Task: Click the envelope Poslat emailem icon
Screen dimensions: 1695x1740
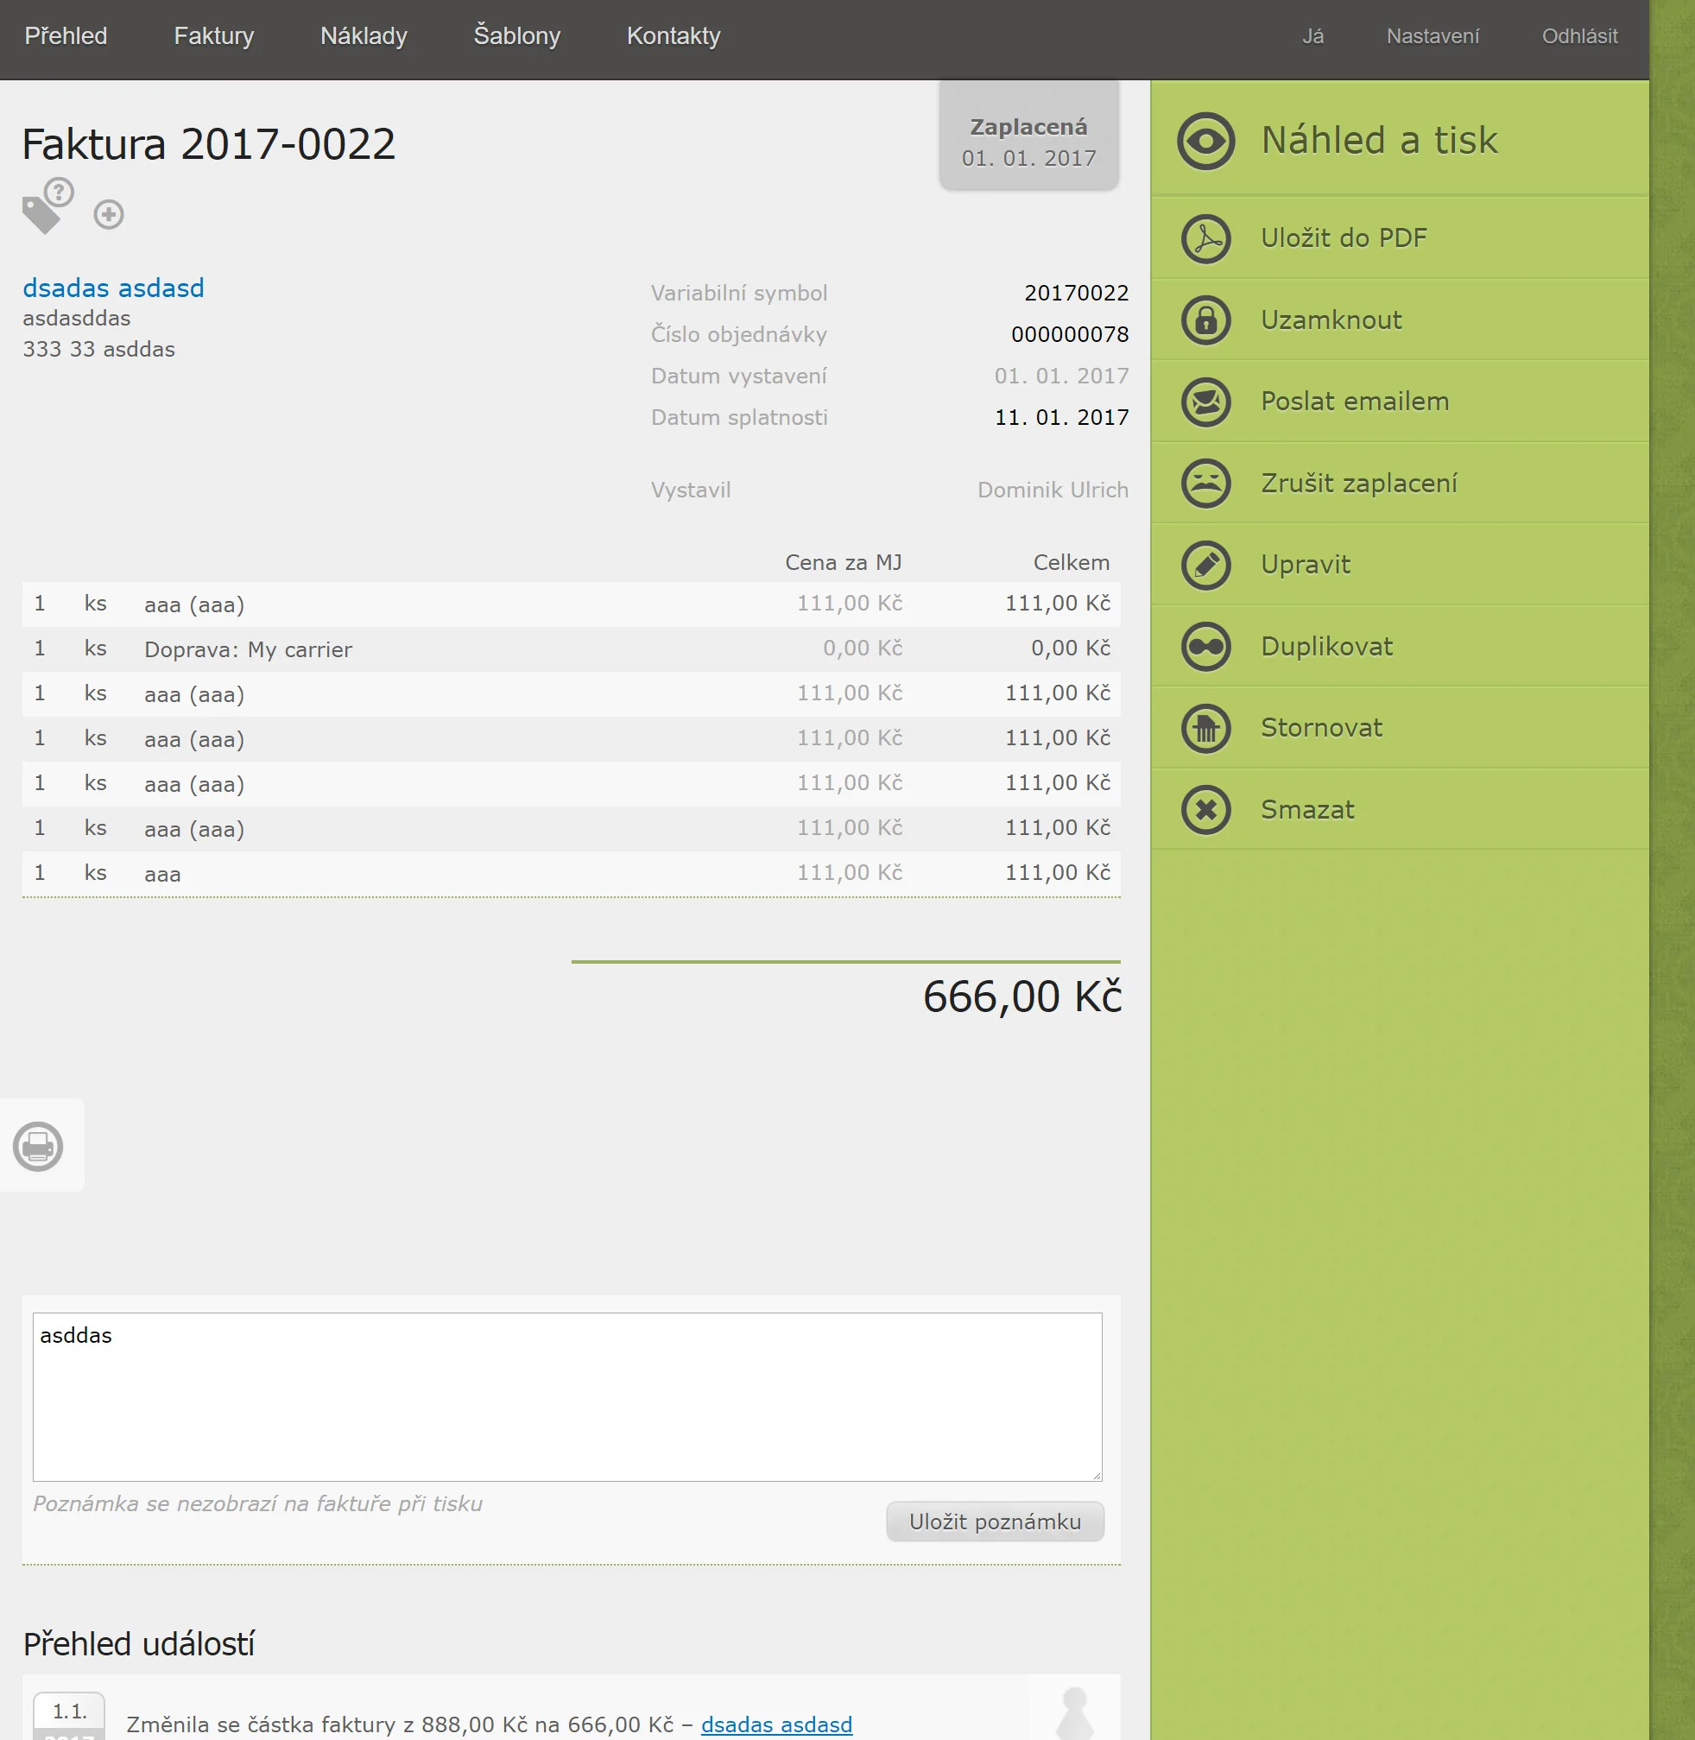Action: click(1205, 402)
